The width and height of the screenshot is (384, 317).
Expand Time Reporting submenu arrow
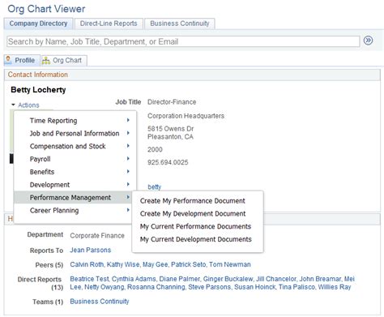click(x=128, y=120)
